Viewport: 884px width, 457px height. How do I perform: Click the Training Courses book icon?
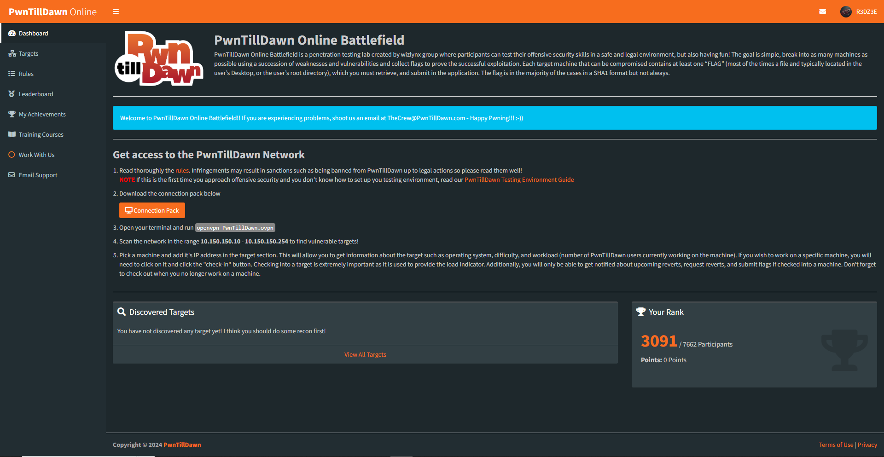[12, 134]
